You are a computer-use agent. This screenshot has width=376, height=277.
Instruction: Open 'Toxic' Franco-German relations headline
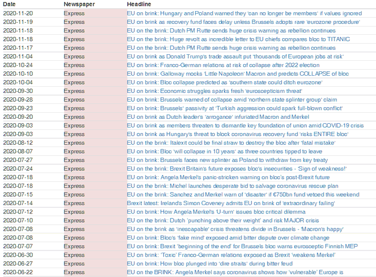tap(231, 255)
